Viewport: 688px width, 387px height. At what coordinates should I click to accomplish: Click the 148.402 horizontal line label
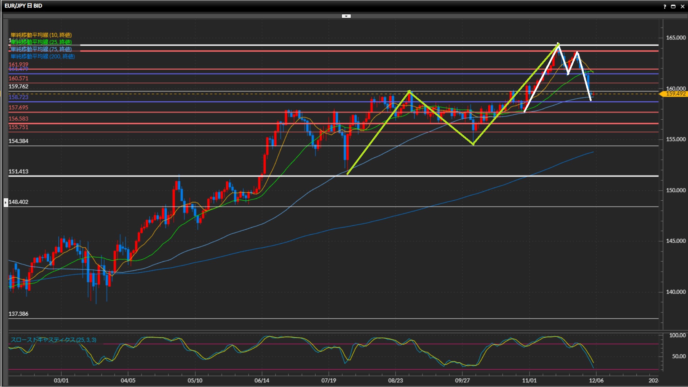click(x=18, y=202)
